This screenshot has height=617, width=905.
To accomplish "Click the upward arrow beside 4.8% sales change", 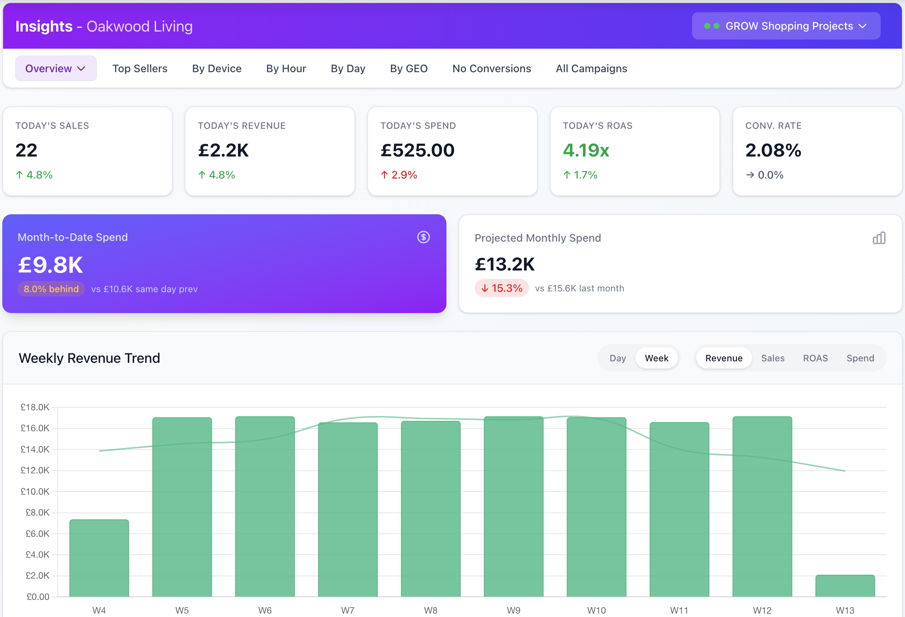I will click(19, 175).
